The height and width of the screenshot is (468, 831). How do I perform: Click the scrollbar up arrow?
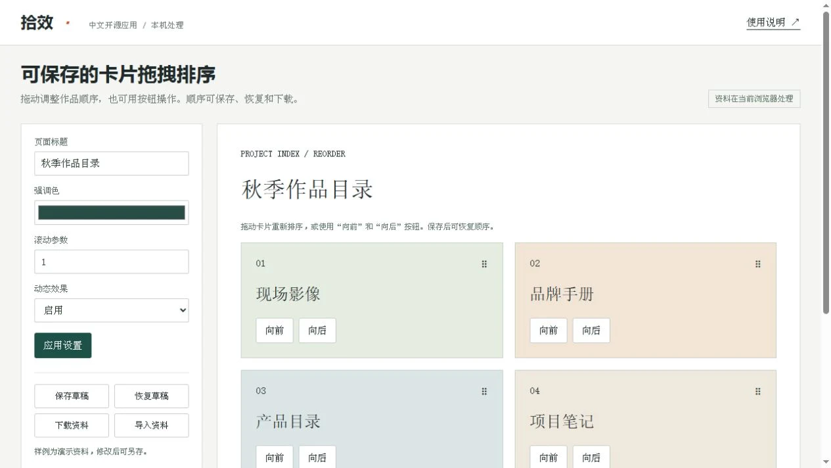pyautogui.click(x=826, y=5)
